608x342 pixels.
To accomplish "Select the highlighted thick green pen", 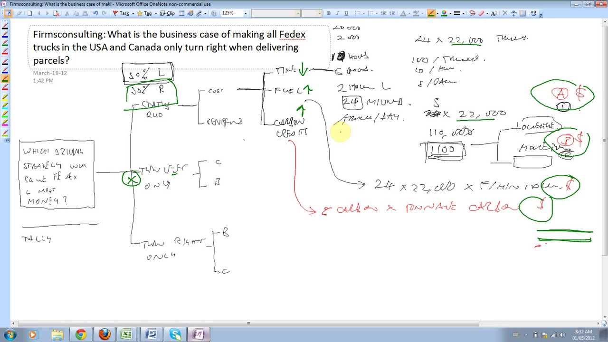I will [5, 79].
